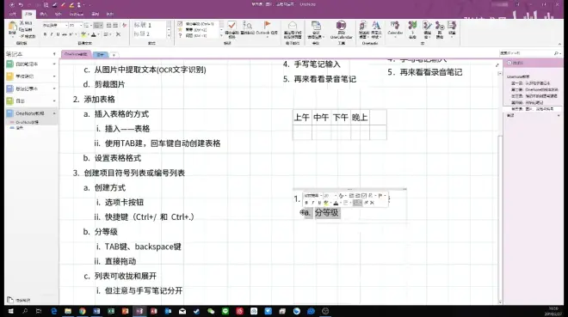Switch to the blue section tab

(101, 55)
